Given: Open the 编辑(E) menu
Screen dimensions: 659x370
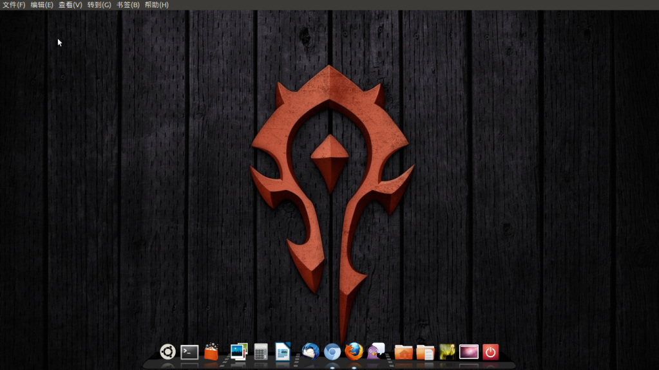Looking at the screenshot, I should 42,5.
